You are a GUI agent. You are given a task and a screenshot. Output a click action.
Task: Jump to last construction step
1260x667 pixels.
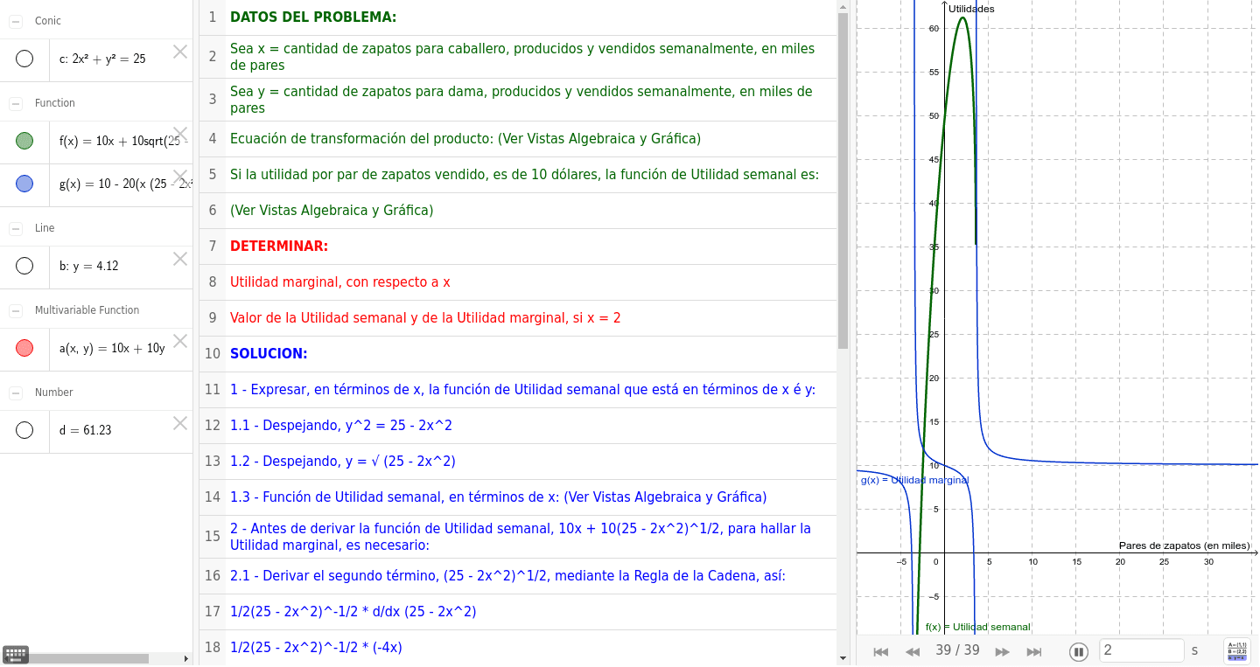point(1034,651)
